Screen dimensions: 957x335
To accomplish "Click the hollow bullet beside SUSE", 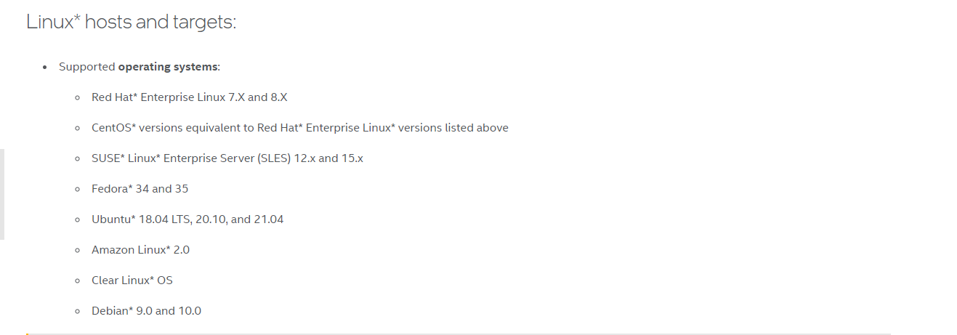I will (77, 158).
